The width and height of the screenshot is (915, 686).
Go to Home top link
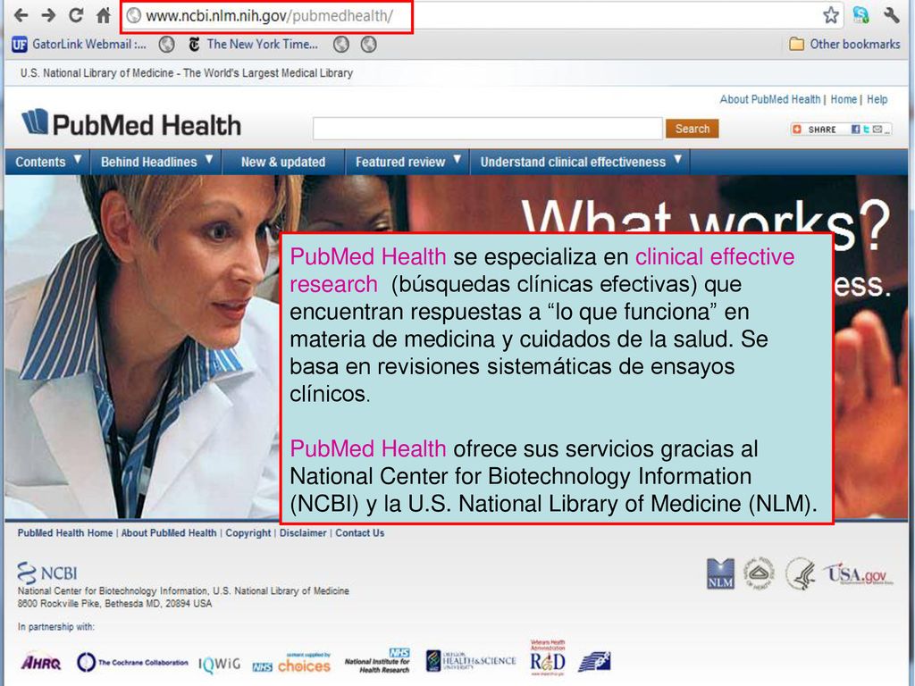click(x=844, y=99)
